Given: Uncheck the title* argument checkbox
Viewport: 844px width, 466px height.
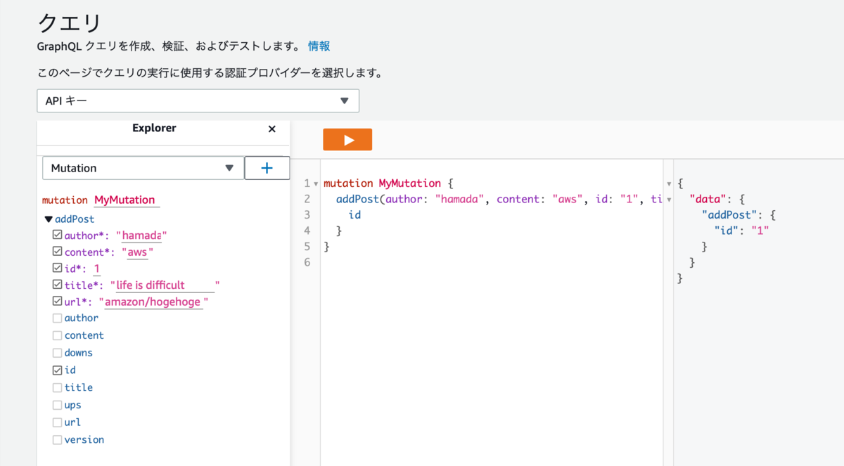Looking at the screenshot, I should (57, 285).
